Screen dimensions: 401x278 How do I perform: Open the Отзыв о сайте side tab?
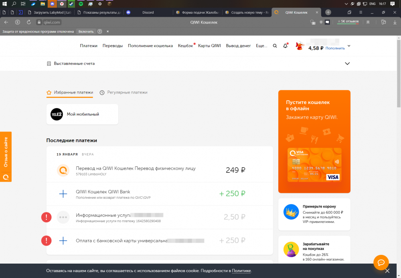[x=6, y=156]
